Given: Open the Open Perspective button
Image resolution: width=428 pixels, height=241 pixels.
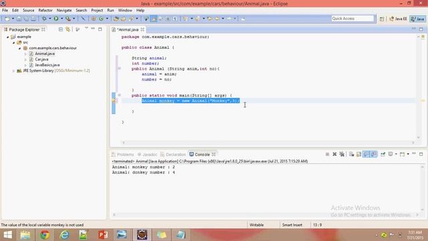Looking at the screenshot, I should pyautogui.click(x=382, y=19).
